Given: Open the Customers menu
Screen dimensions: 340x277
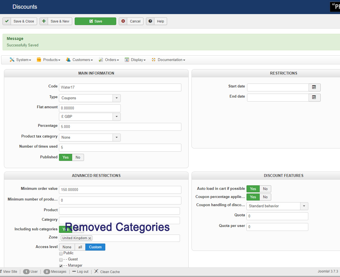Looking at the screenshot, I should (x=79, y=60).
